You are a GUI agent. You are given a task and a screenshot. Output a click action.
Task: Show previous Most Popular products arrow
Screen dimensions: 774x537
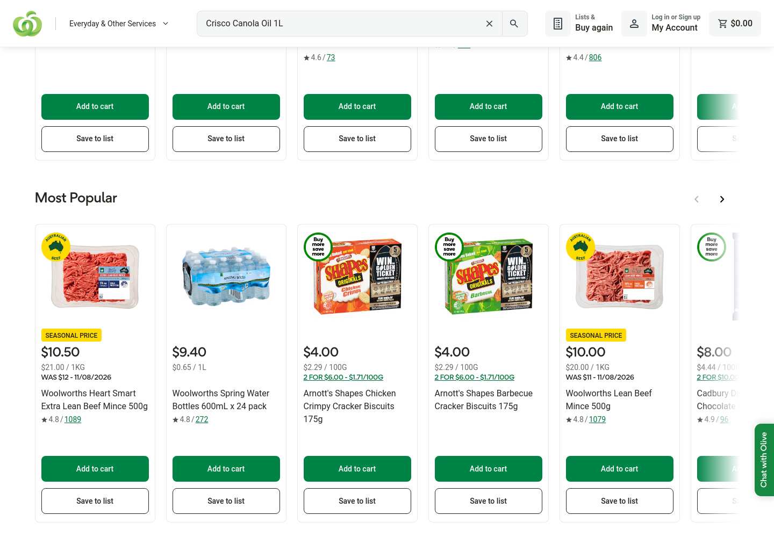(x=697, y=199)
